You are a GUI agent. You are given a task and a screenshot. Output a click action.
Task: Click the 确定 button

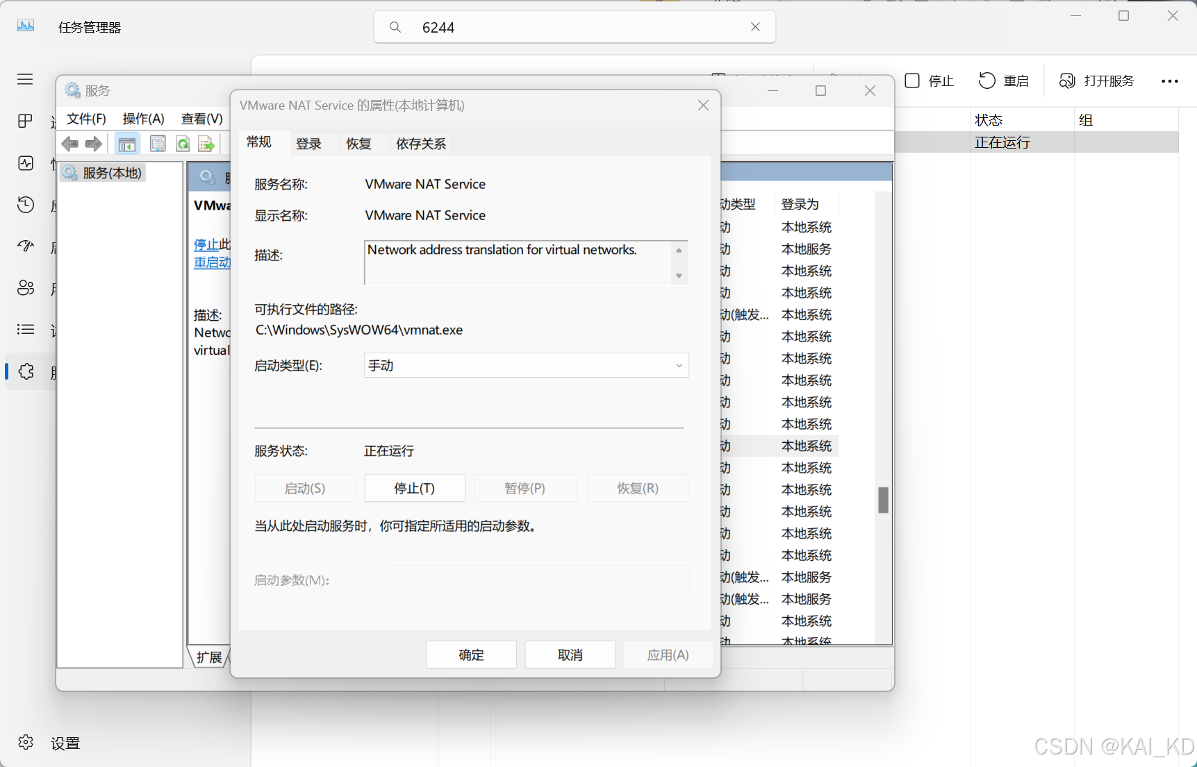[471, 655]
